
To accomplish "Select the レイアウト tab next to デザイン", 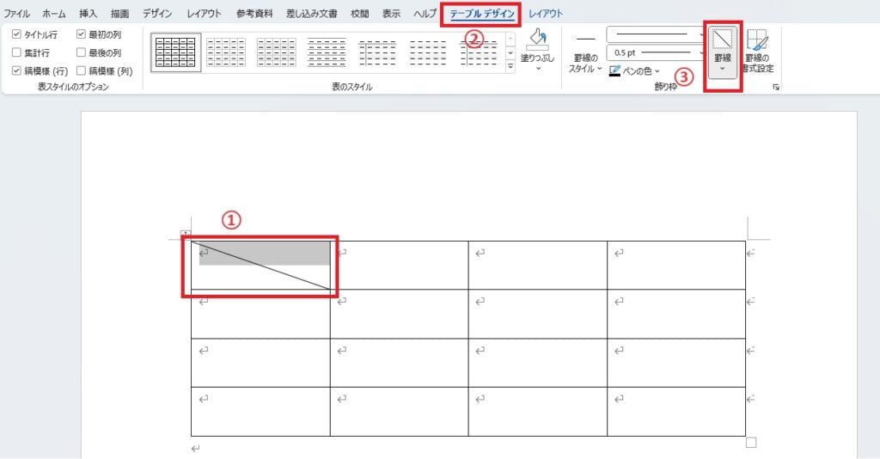I will tap(205, 14).
